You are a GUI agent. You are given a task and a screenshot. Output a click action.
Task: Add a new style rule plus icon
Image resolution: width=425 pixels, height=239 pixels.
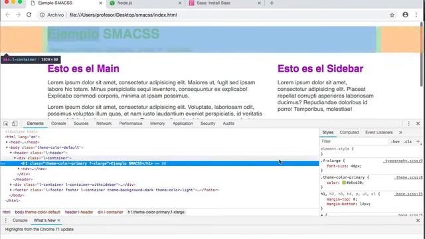pos(418,141)
